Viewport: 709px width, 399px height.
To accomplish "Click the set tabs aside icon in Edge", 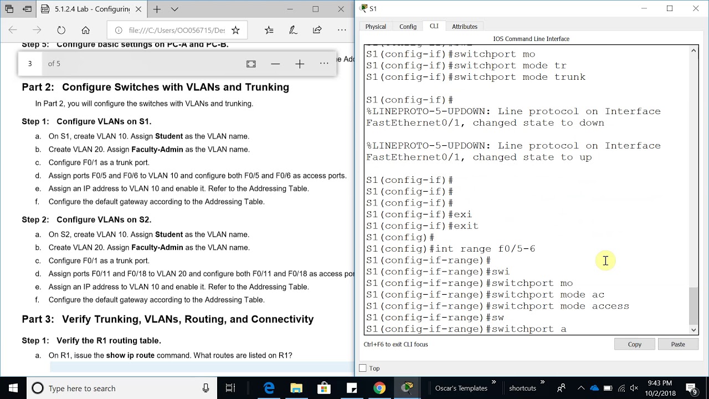I will pos(27,9).
